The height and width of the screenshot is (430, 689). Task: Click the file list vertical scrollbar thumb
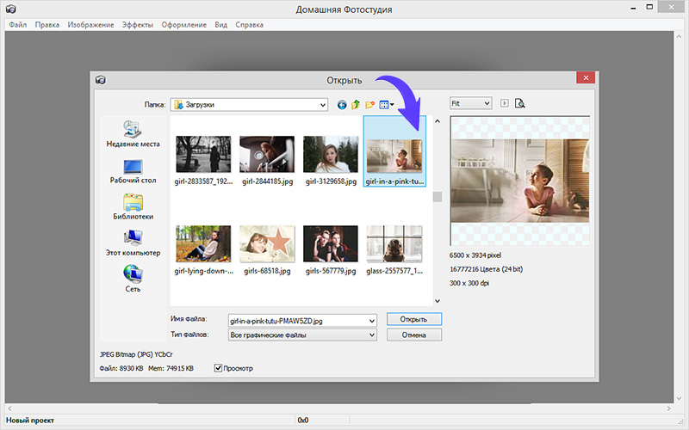(437, 197)
